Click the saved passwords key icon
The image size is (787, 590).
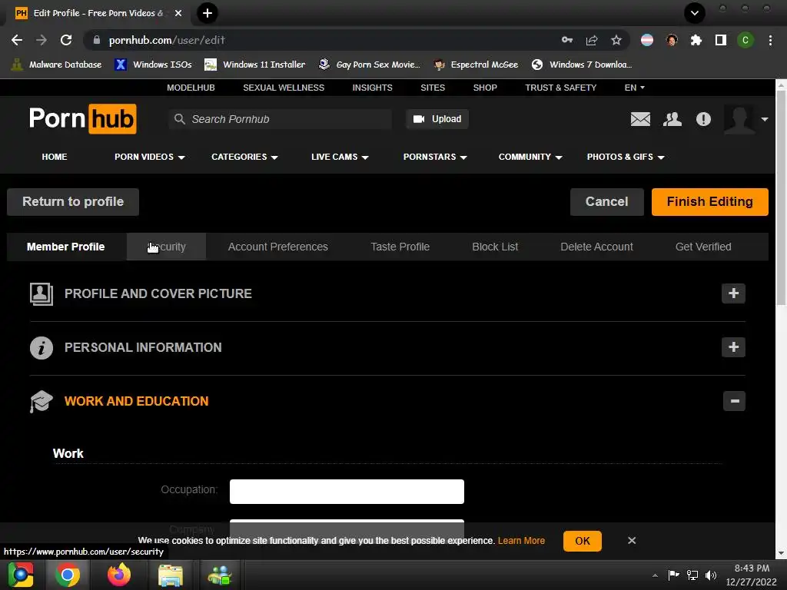coord(567,40)
